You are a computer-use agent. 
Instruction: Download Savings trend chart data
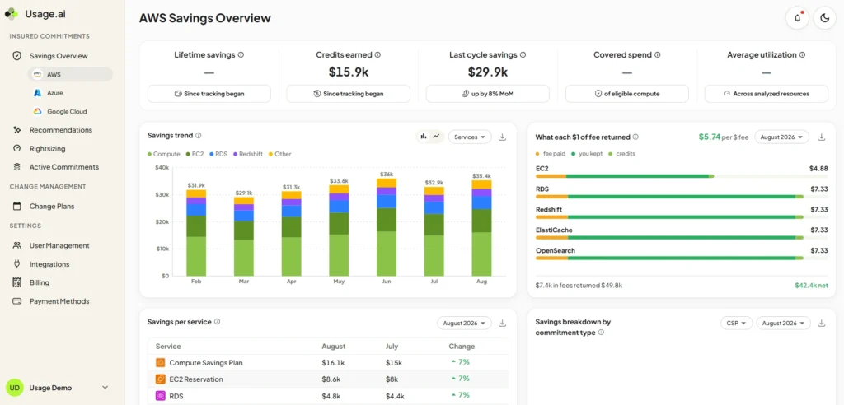coord(502,137)
